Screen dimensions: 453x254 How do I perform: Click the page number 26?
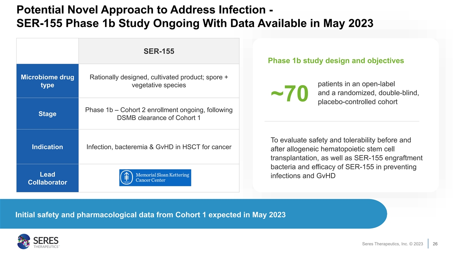pyautogui.click(x=435, y=244)
